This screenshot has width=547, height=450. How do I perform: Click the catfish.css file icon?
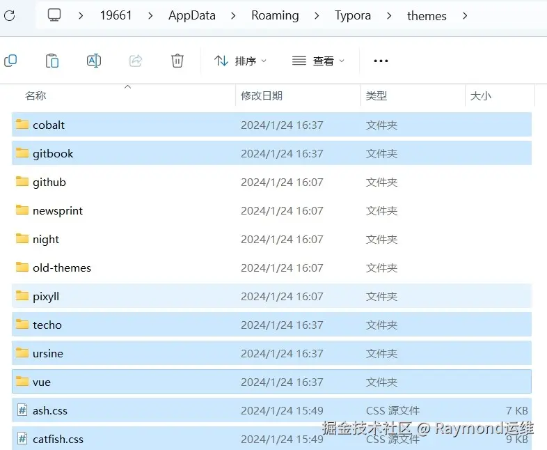tap(22, 438)
